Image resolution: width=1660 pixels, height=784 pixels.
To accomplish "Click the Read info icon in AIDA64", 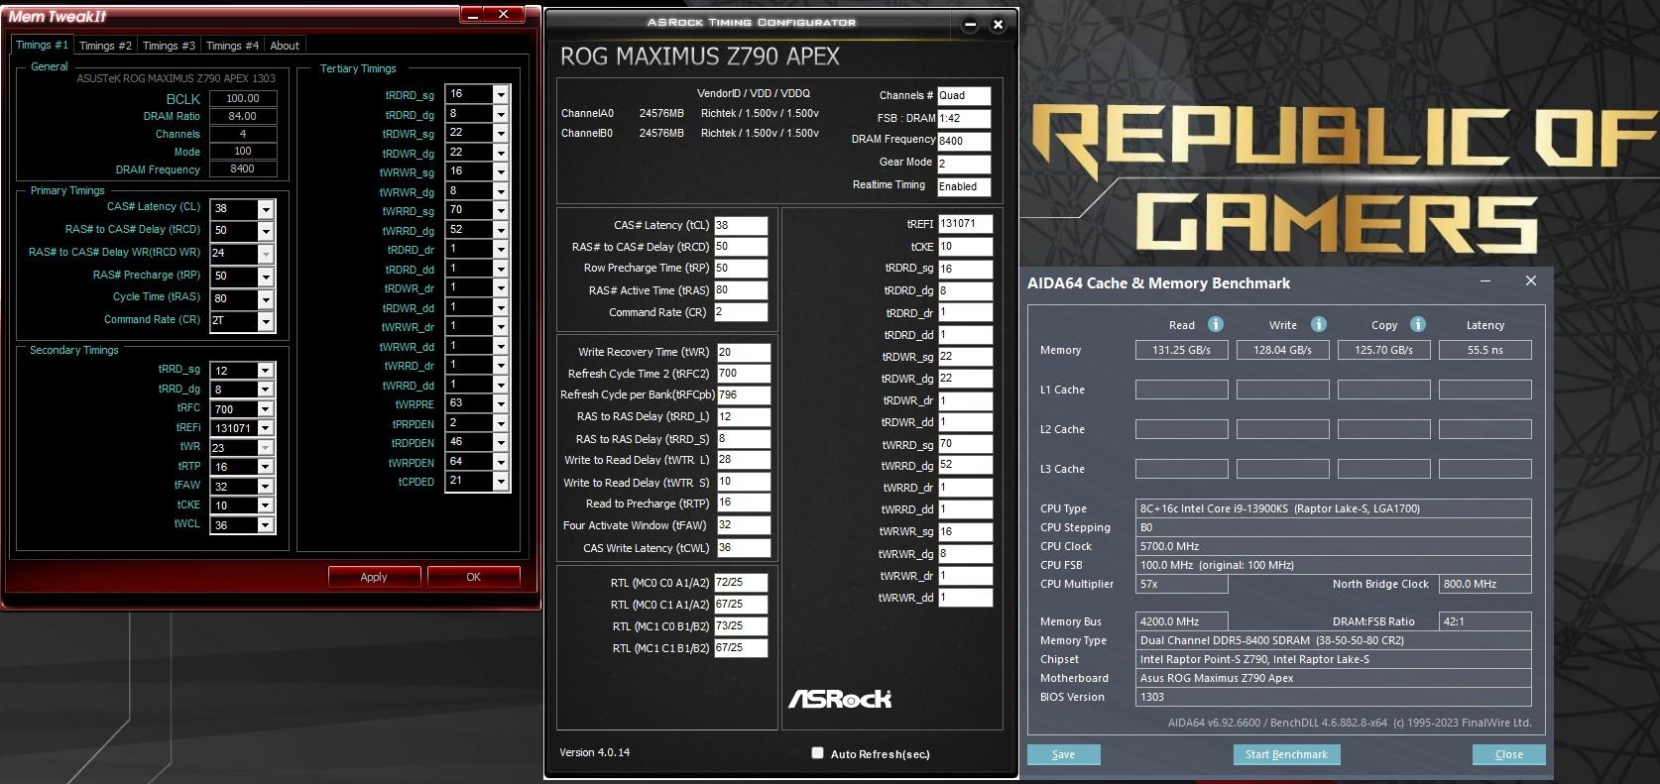I will 1215,324.
